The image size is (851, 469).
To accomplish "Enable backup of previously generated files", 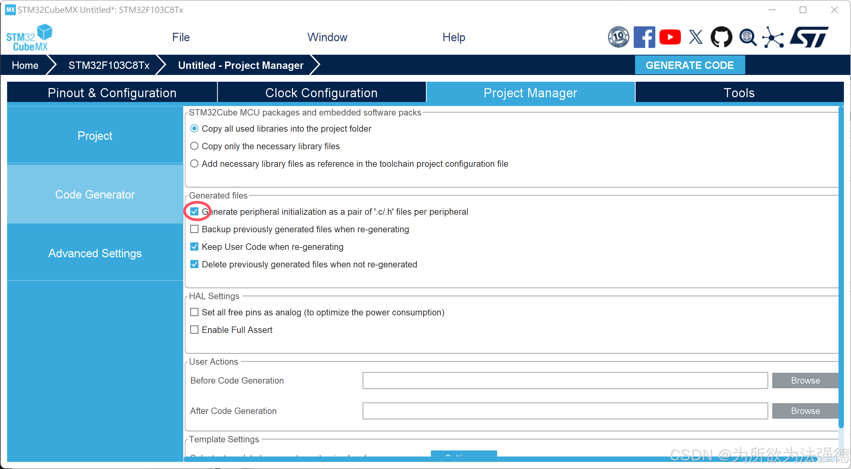I will tap(194, 229).
